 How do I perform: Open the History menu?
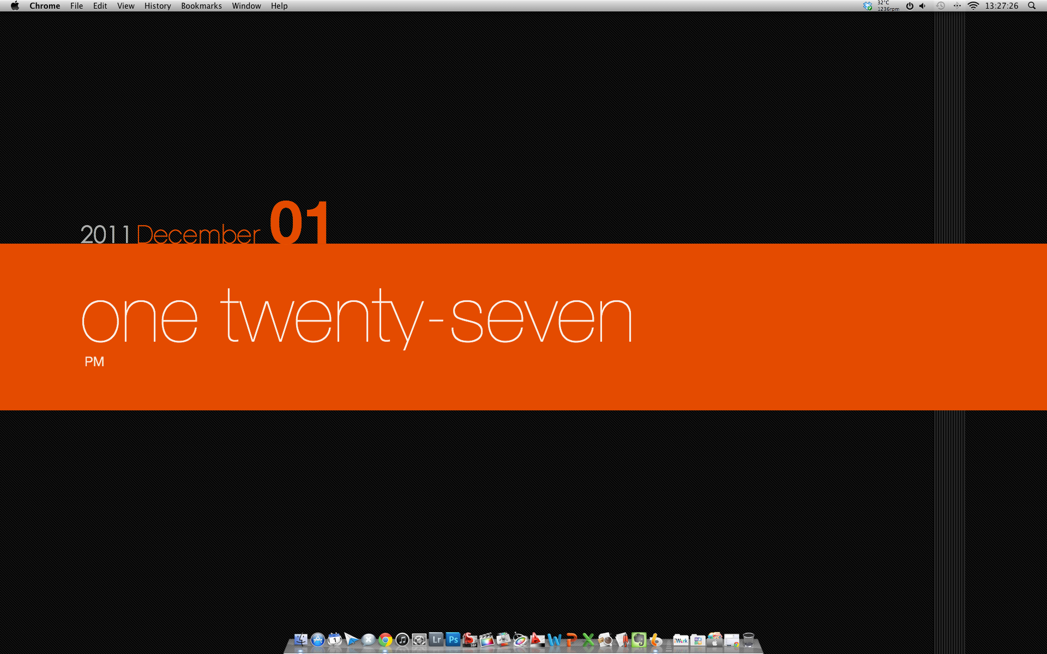158,6
